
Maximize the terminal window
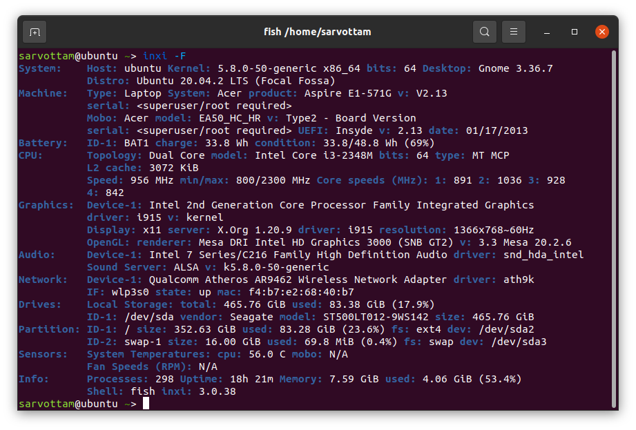tap(575, 32)
